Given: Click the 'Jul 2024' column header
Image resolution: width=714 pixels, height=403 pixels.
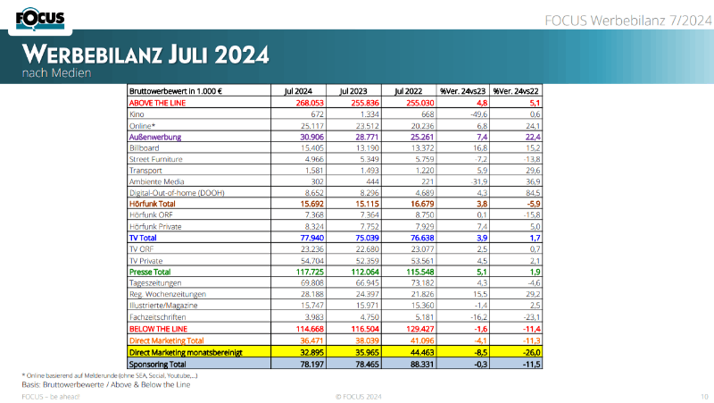Looking at the screenshot, I should click(x=298, y=91).
